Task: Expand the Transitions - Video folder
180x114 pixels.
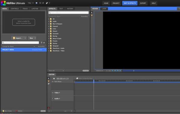Action: (49, 51)
